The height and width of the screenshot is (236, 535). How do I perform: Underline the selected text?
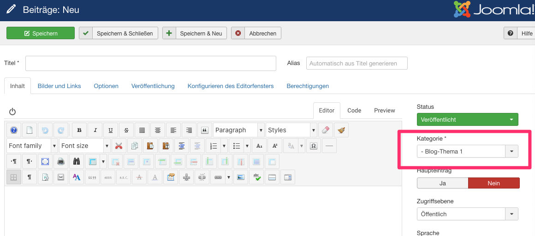pyautogui.click(x=111, y=130)
